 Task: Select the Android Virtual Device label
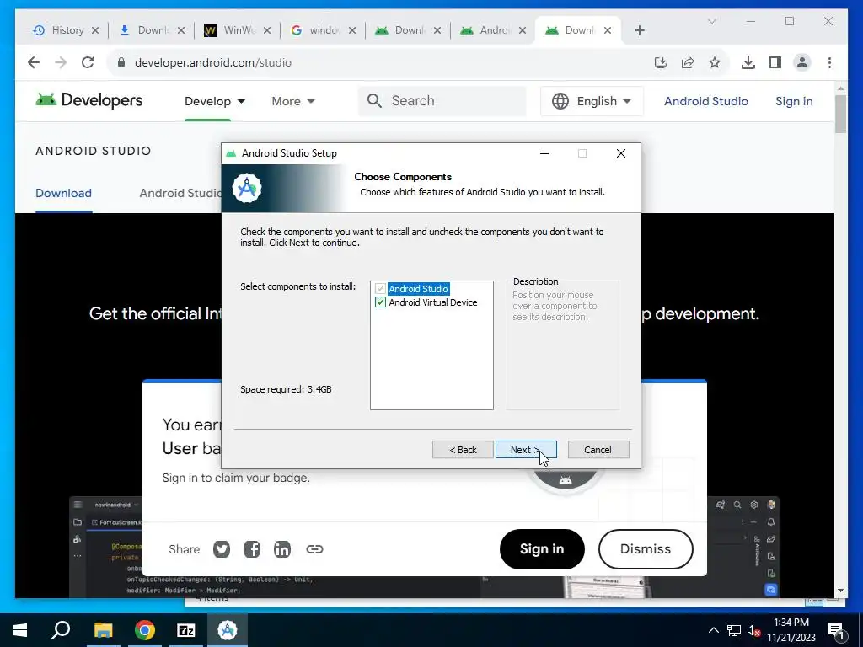click(432, 302)
